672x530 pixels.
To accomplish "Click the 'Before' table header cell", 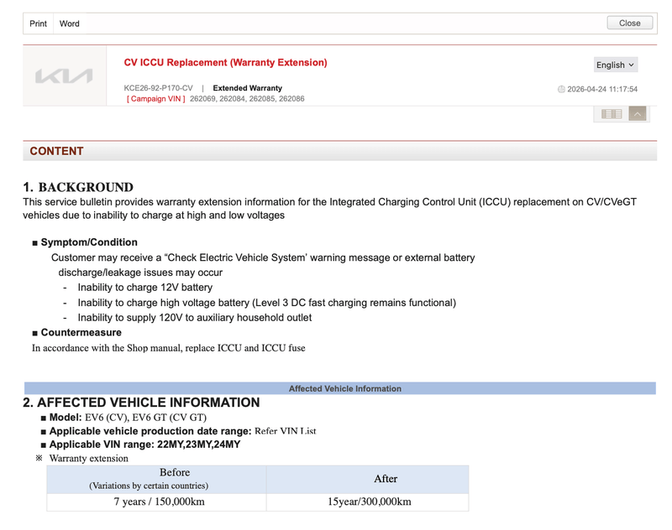I will coord(156,479).
